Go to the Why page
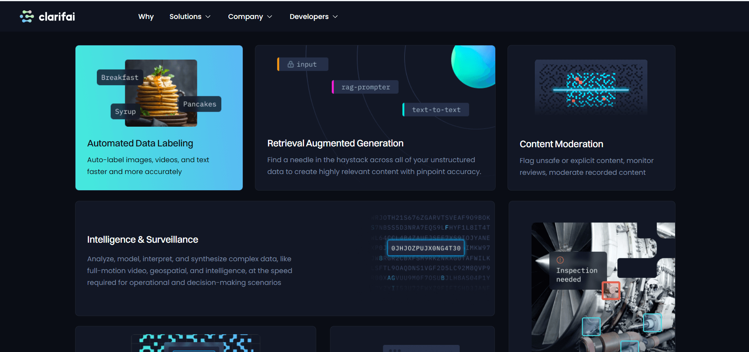 tap(146, 17)
